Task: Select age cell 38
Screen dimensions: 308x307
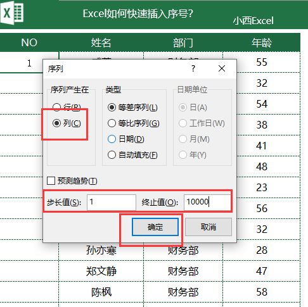Action: click(x=262, y=125)
